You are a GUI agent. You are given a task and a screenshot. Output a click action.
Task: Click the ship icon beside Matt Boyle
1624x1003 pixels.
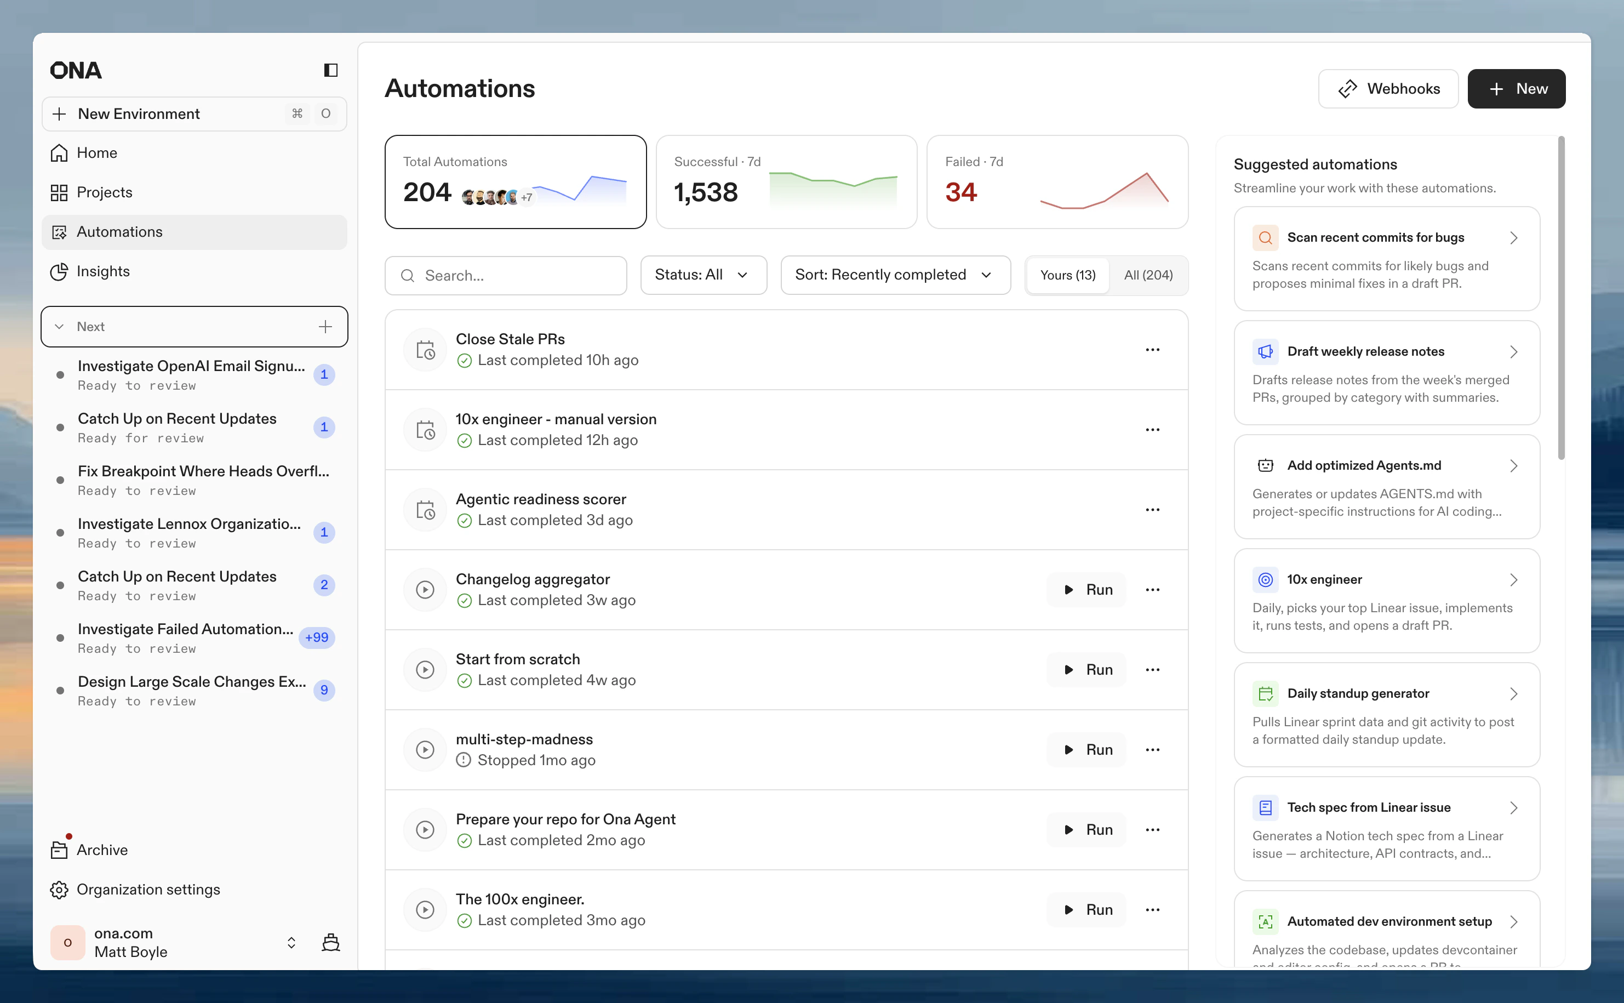[330, 942]
